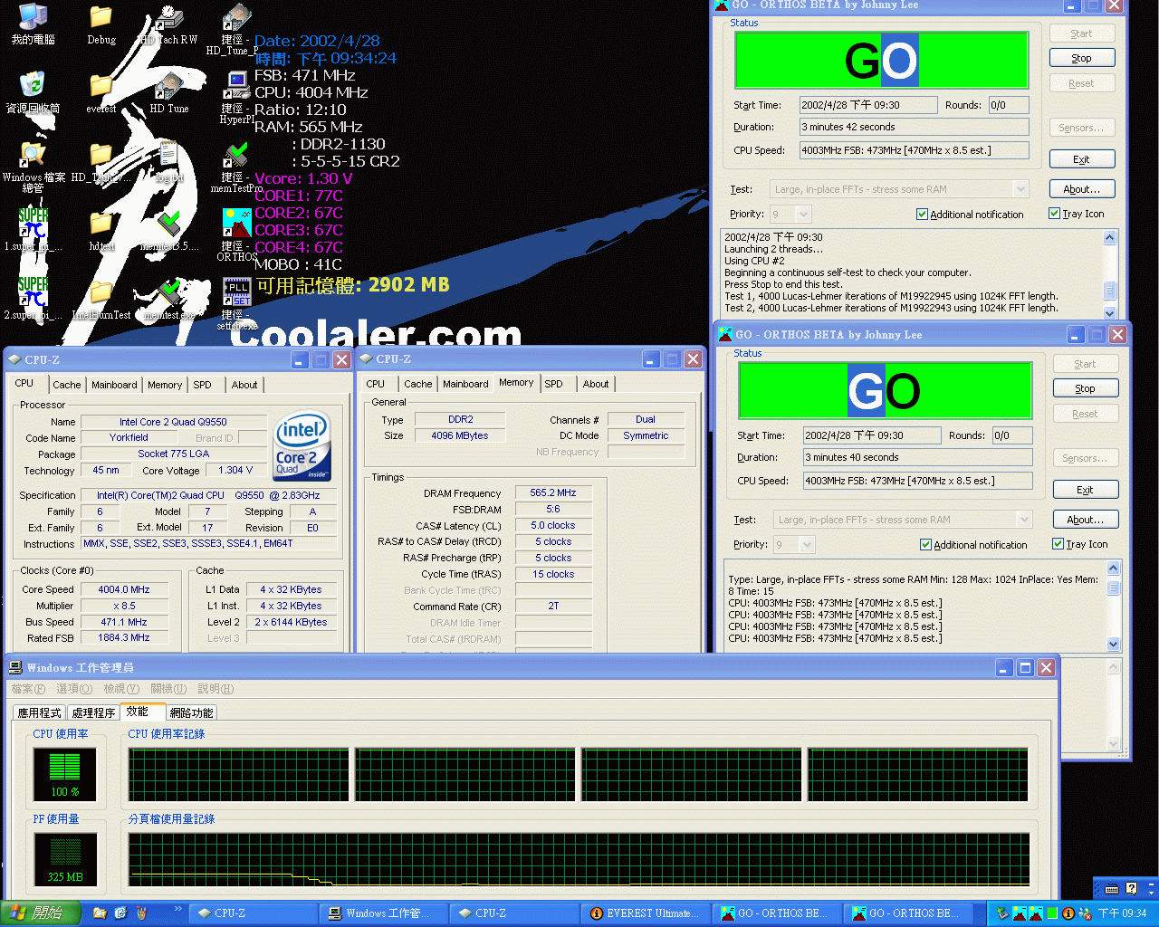
Task: Click the EVEREST info tray icon
Action: tap(1068, 913)
